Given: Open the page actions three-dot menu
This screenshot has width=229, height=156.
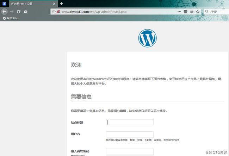Looking at the screenshot, I should coord(179,12).
